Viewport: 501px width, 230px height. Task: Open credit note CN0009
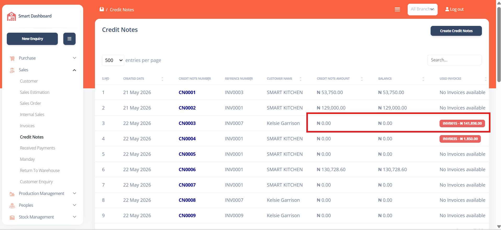point(187,215)
